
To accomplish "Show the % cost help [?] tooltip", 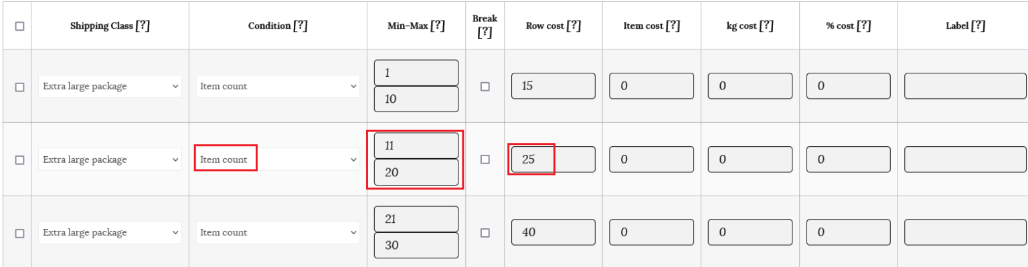I will (864, 26).
